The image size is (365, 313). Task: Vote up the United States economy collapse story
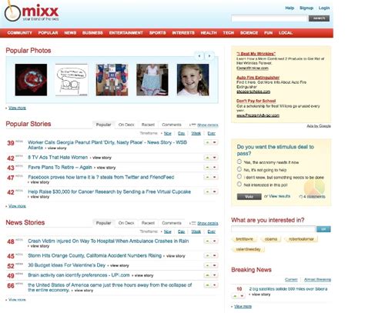(x=207, y=285)
